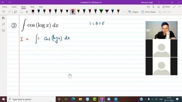182x102 pixels.
Task: Click the lightbulb Tell Me icon
Action: (153, 7)
